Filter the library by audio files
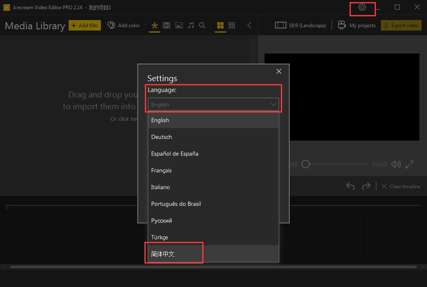This screenshot has height=287, width=427. tap(191, 26)
